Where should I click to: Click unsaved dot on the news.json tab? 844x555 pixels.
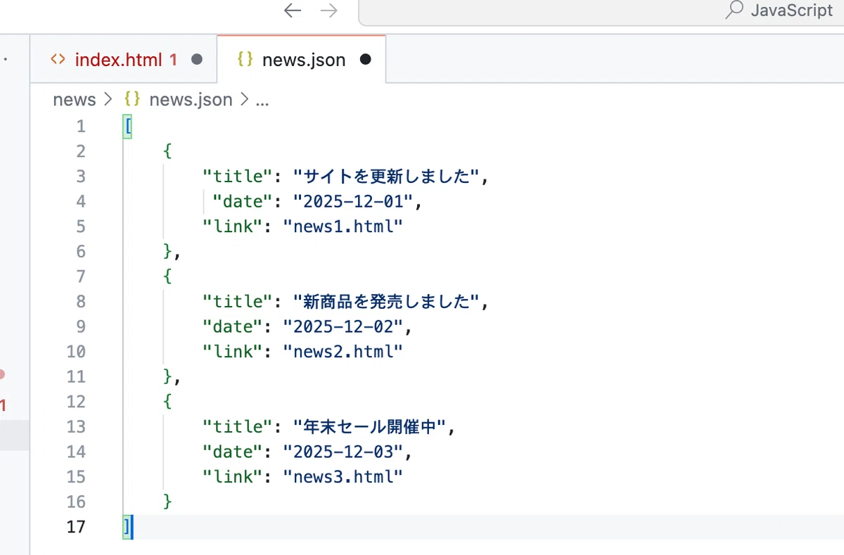[365, 60]
